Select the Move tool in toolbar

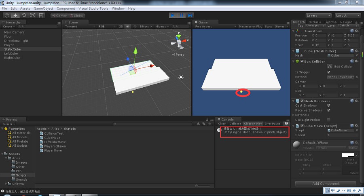click(15, 15)
